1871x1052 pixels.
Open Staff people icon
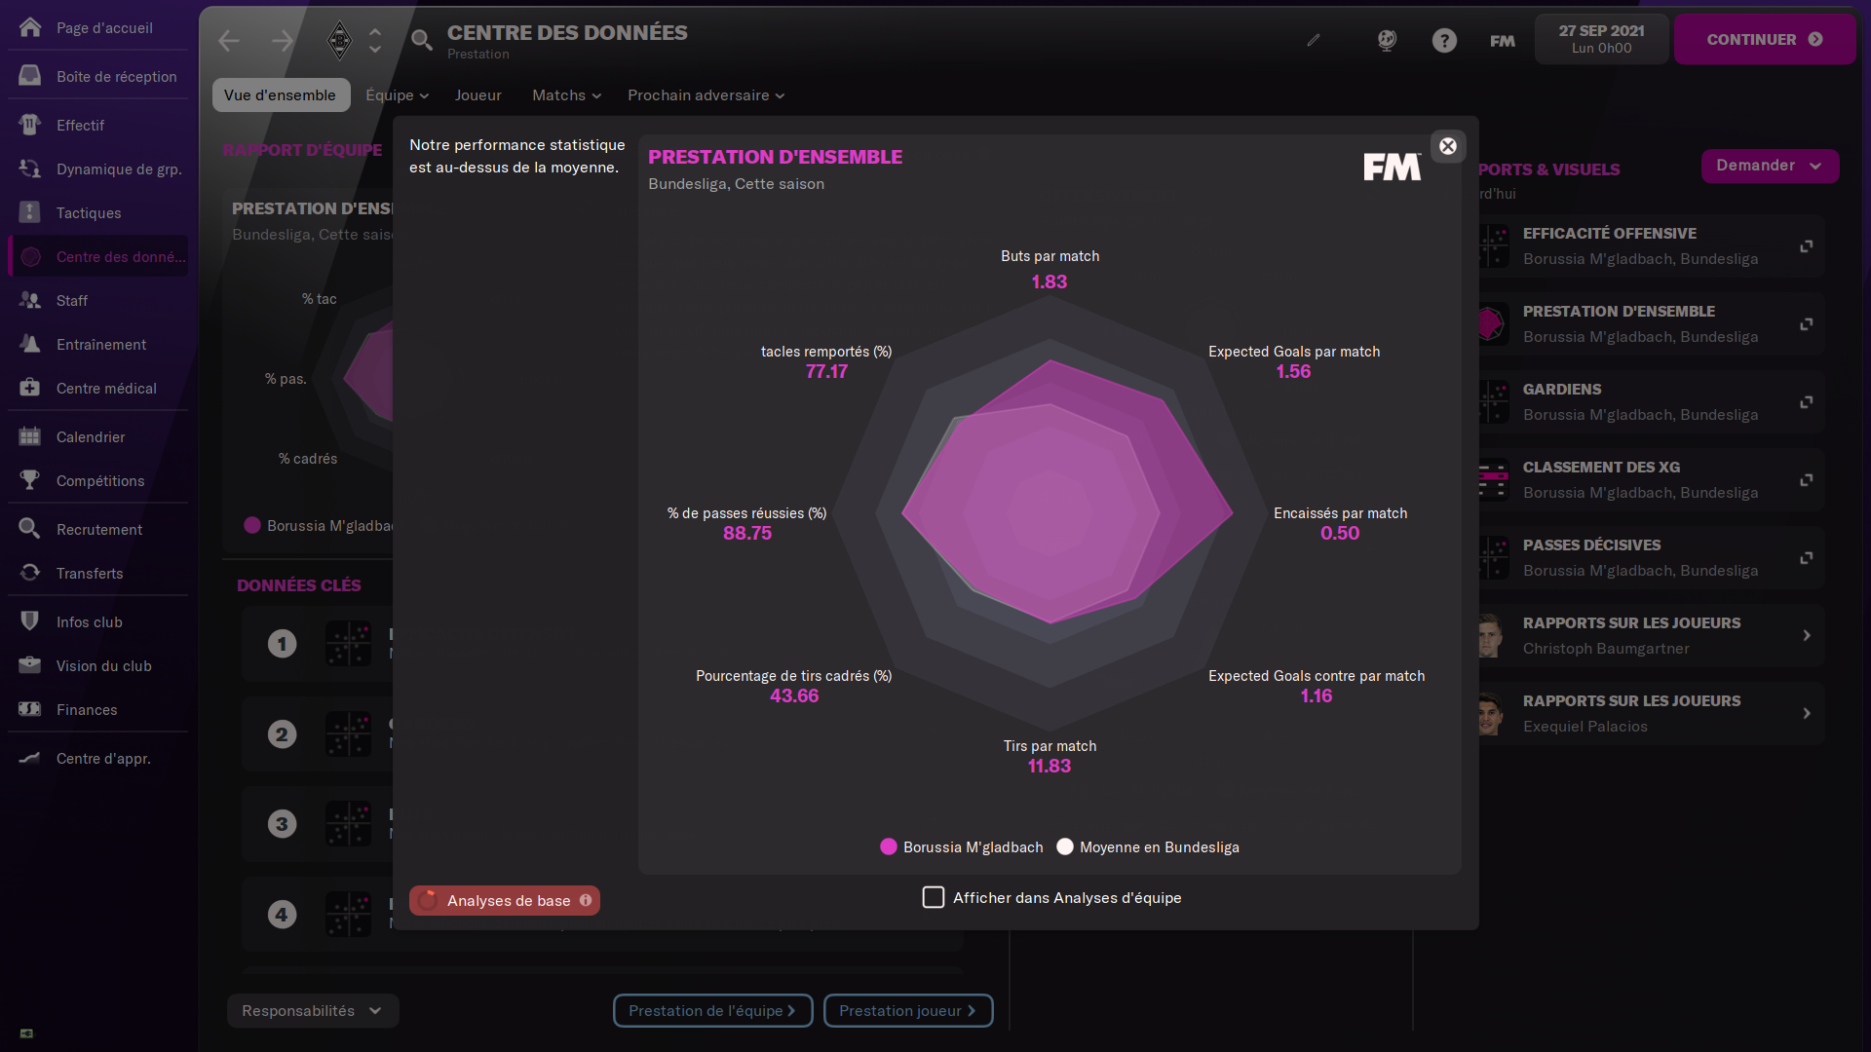point(30,300)
